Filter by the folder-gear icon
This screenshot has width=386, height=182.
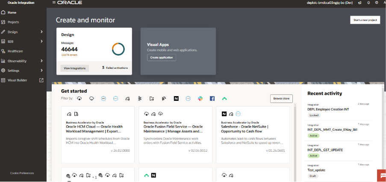[x=152, y=99]
